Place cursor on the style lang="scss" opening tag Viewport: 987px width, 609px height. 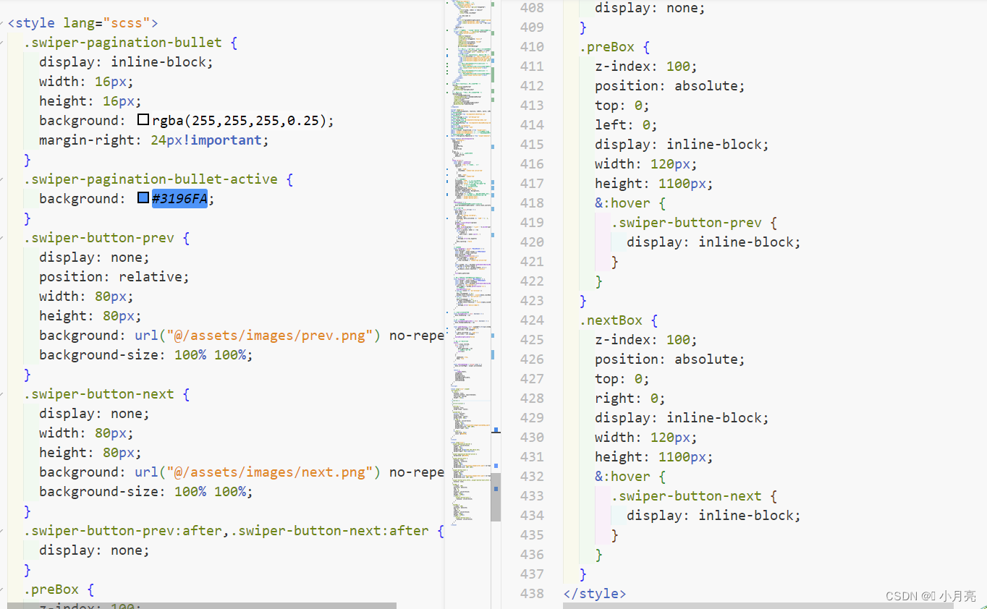point(83,23)
